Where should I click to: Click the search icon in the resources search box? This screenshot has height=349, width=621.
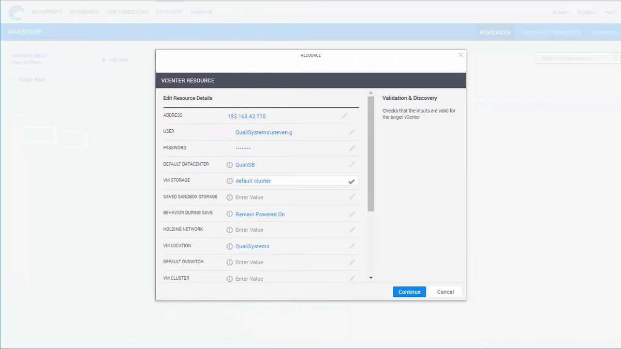(x=615, y=58)
